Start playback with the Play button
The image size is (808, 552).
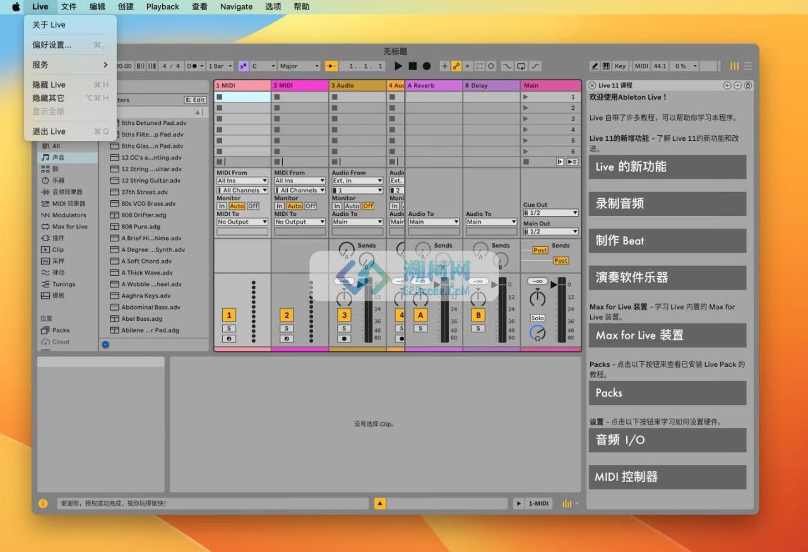coord(398,66)
